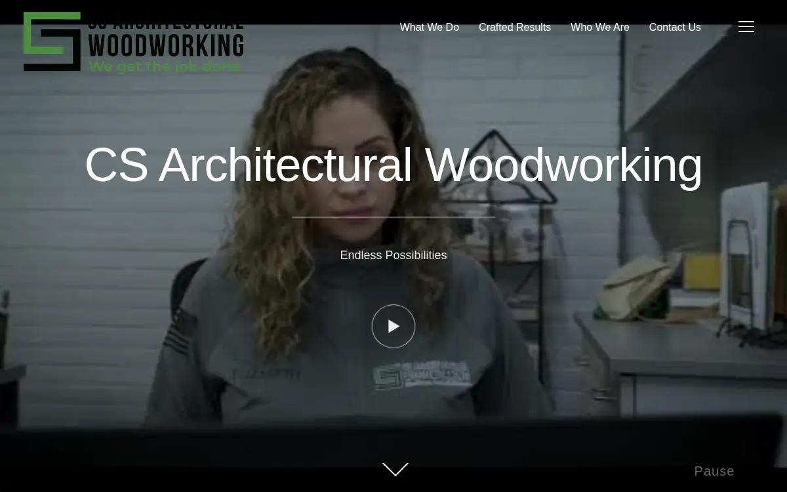This screenshot has width=787, height=492.
Task: Click the CS Architectural Woodworking logo
Action: click(x=134, y=42)
